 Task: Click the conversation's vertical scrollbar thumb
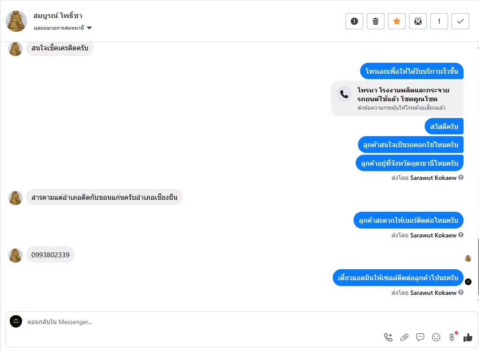478,270
